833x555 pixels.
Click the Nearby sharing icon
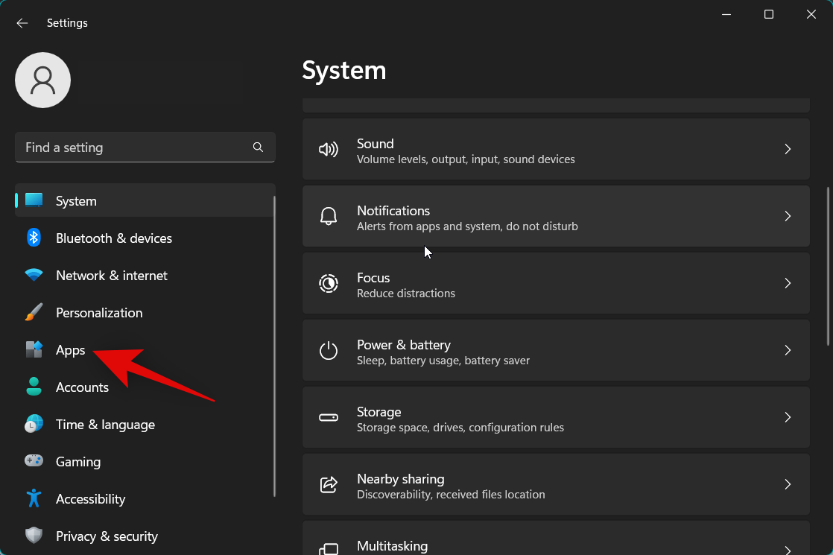coord(329,484)
